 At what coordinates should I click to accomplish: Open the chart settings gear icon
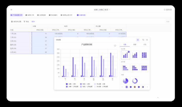(138, 40)
